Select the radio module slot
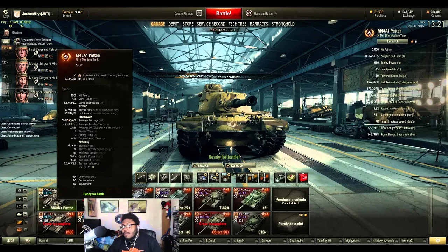 tap(188, 177)
